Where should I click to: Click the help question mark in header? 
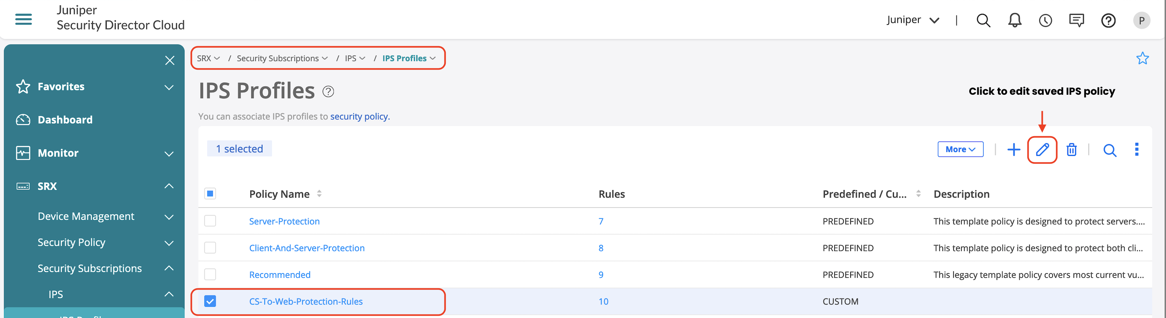pos(1108,20)
